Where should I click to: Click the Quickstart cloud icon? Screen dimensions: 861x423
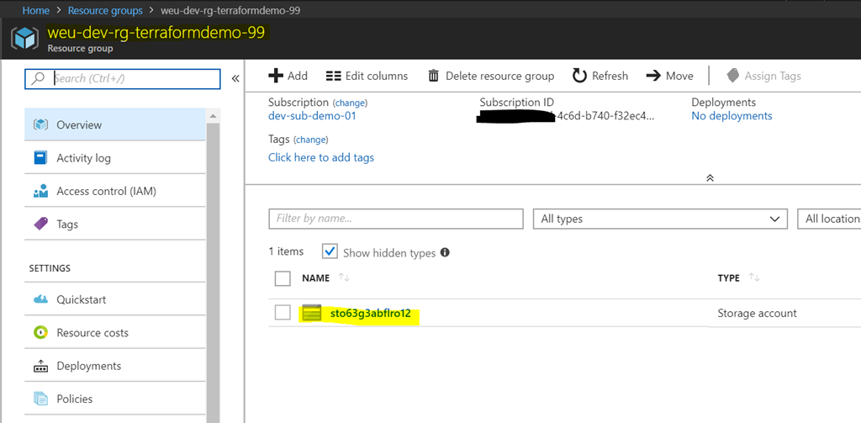40,299
